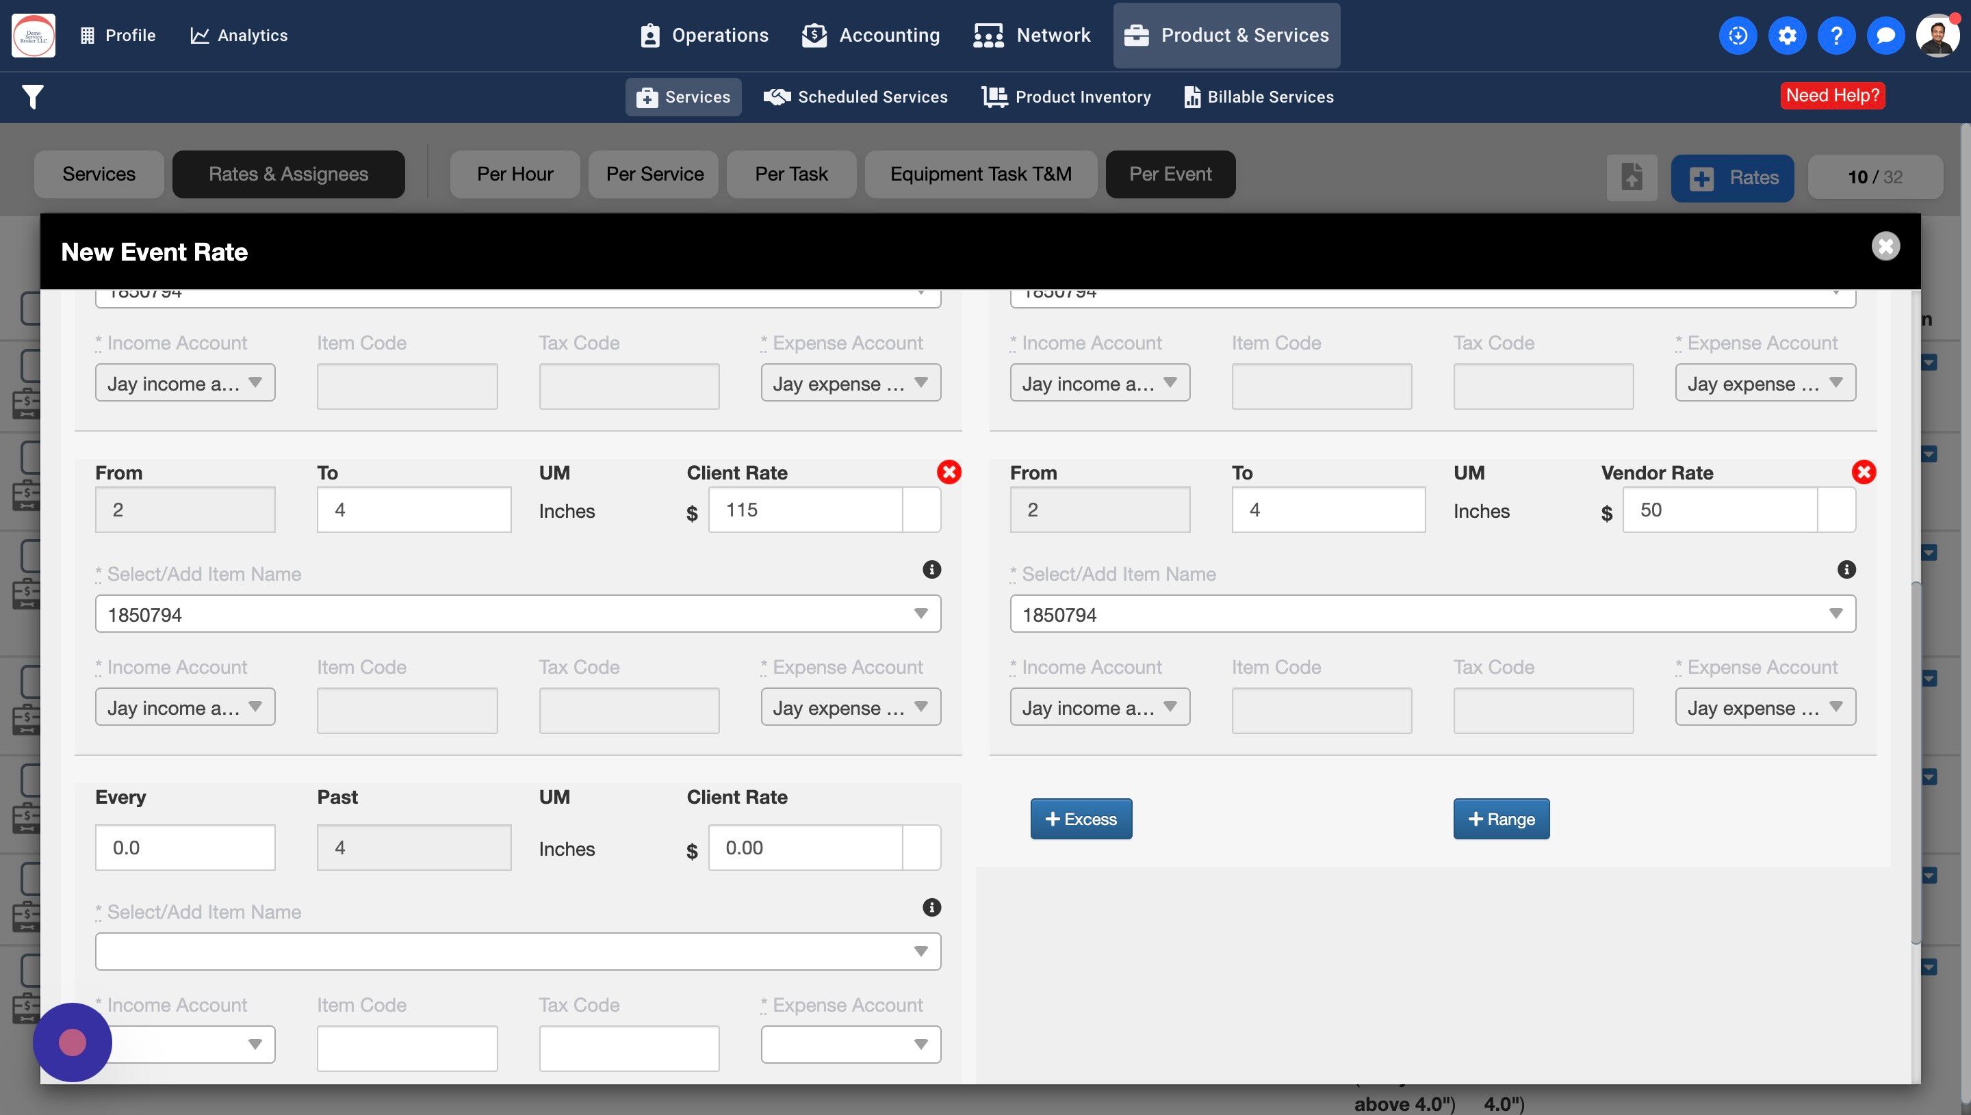Click the Need Help? button
The image size is (1971, 1115).
click(1831, 96)
